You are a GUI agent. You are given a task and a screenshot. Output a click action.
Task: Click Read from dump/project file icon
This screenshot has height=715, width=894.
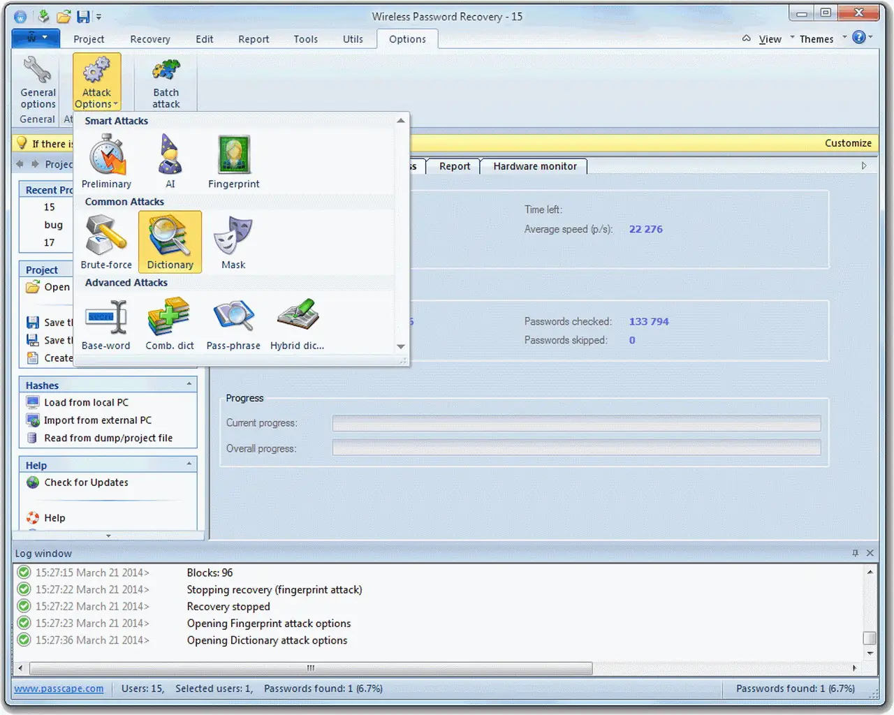32,438
